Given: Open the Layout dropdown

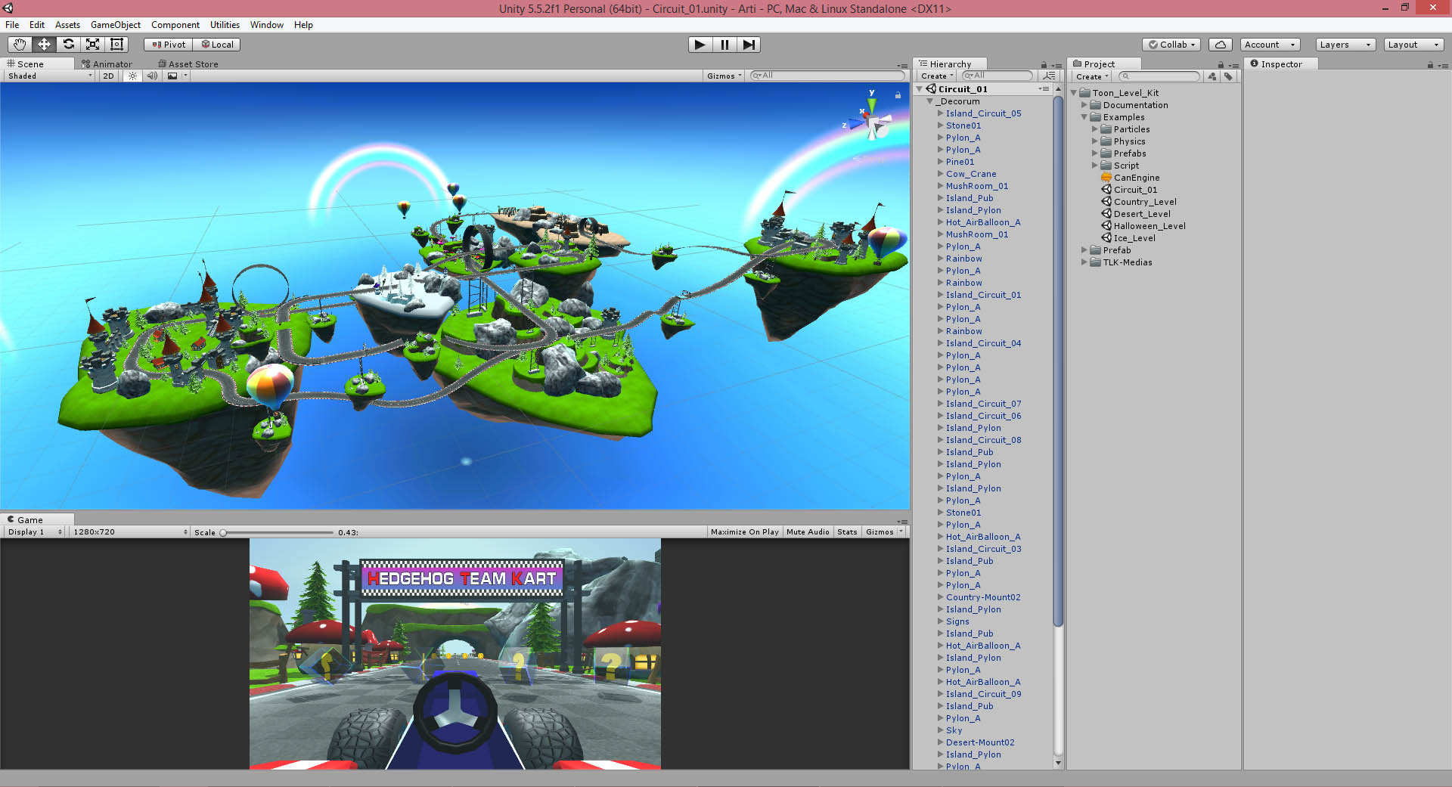Looking at the screenshot, I should click(x=1413, y=45).
